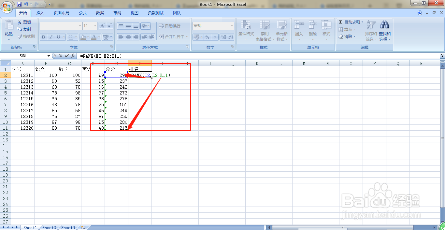The image size is (445, 230).
Task: Switch to the Sheet2 worksheet tab
Action: pyautogui.click(x=49, y=227)
